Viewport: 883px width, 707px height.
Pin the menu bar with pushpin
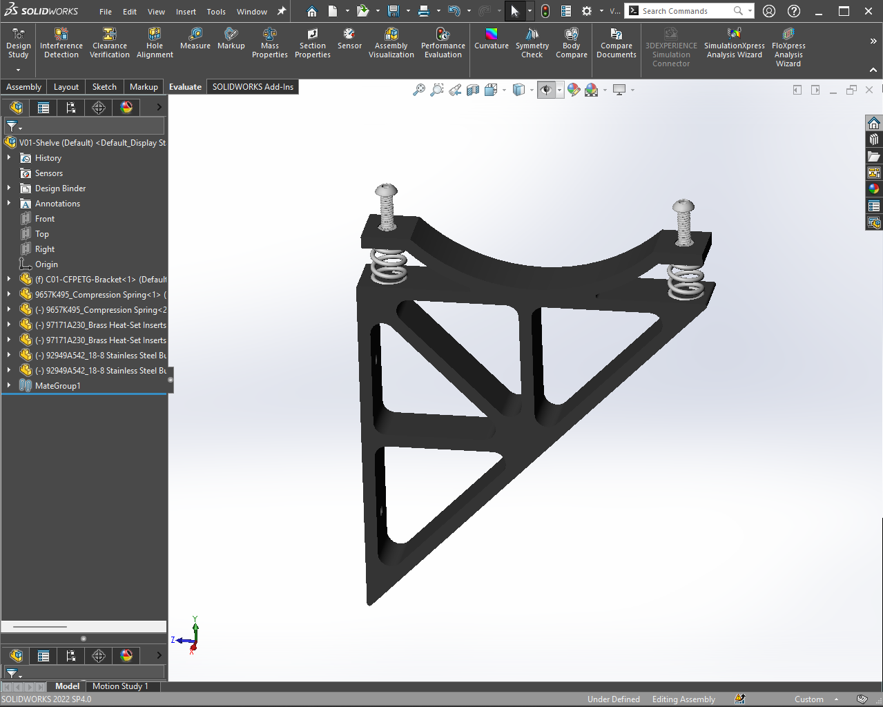282,11
